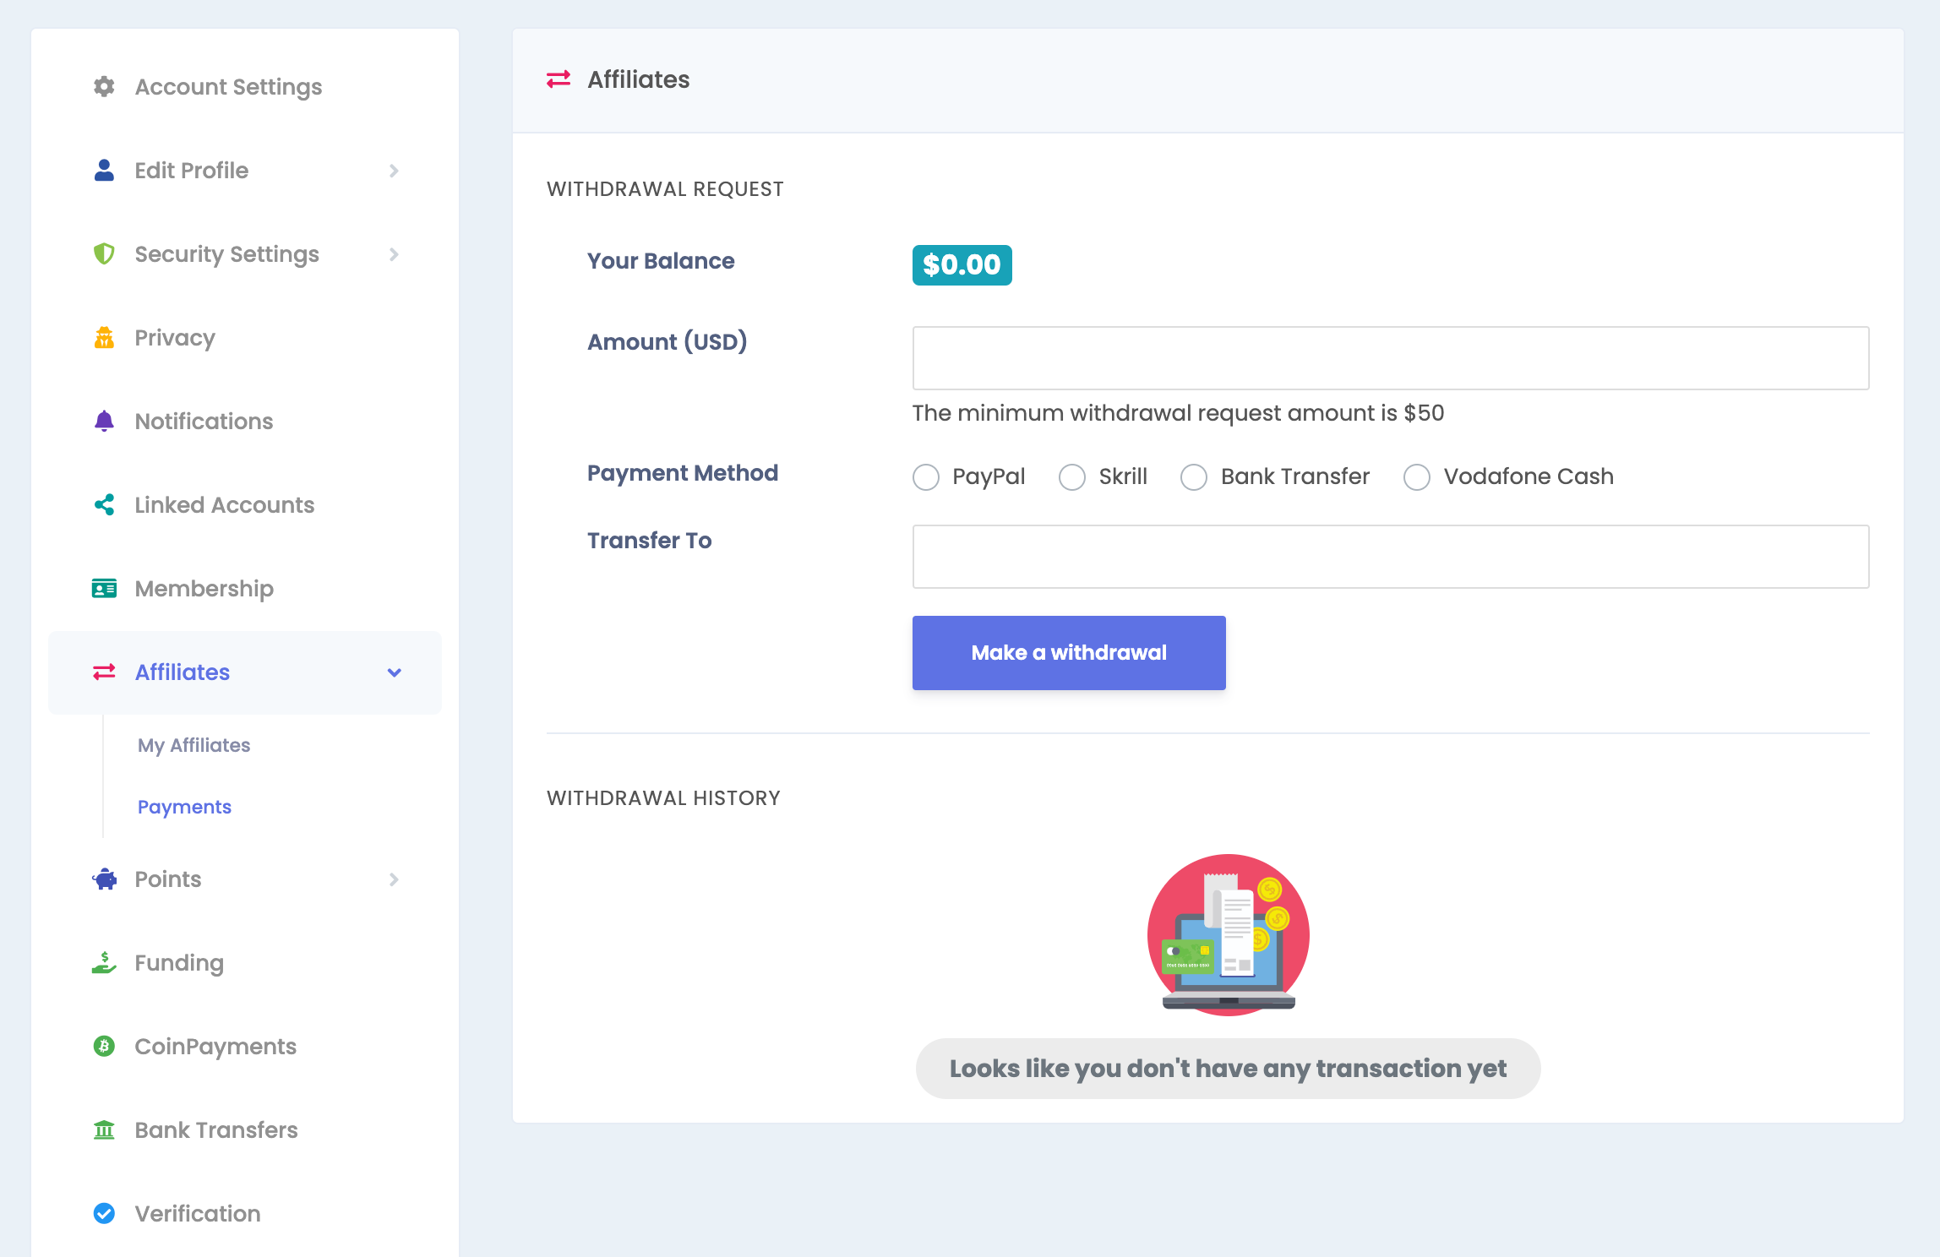Expand the Edit Profile chevron
Image resolution: width=1940 pixels, height=1257 pixels.
(394, 171)
